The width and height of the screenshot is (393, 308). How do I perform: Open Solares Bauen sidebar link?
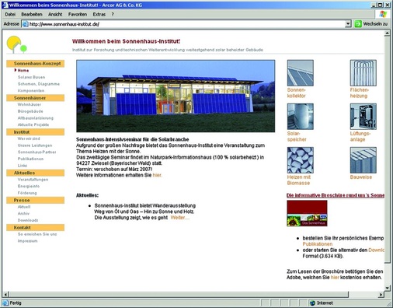click(x=31, y=77)
